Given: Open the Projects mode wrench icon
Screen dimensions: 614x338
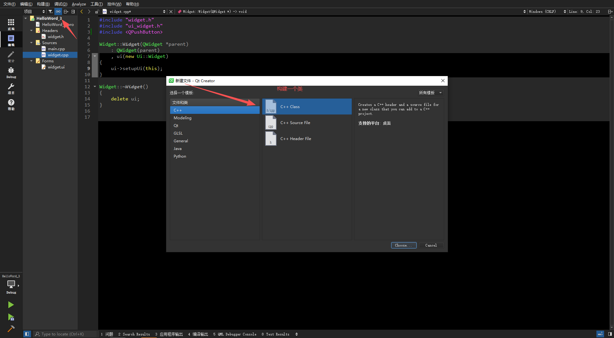Looking at the screenshot, I should click(11, 88).
